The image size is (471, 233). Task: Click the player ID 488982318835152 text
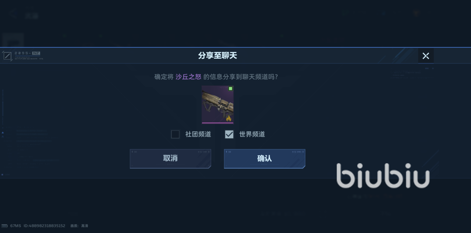click(45, 226)
